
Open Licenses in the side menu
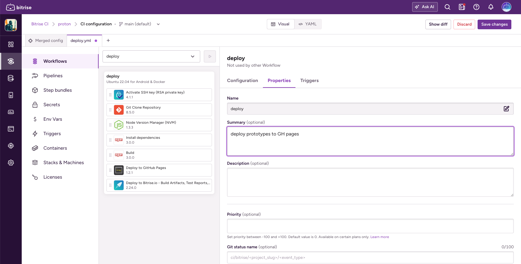pos(60,177)
